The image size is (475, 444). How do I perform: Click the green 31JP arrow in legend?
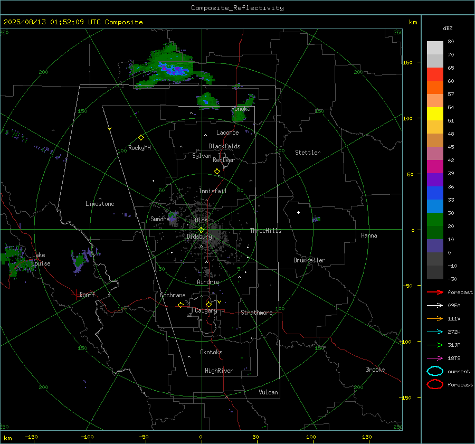pos(435,345)
